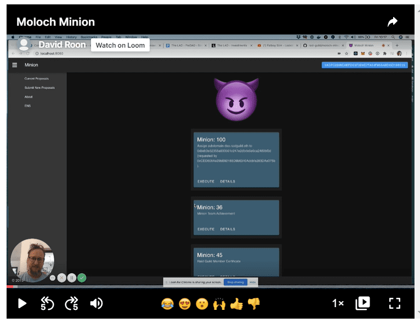Open the video in the Loom player icon
420x323 pixels.
coord(362,303)
